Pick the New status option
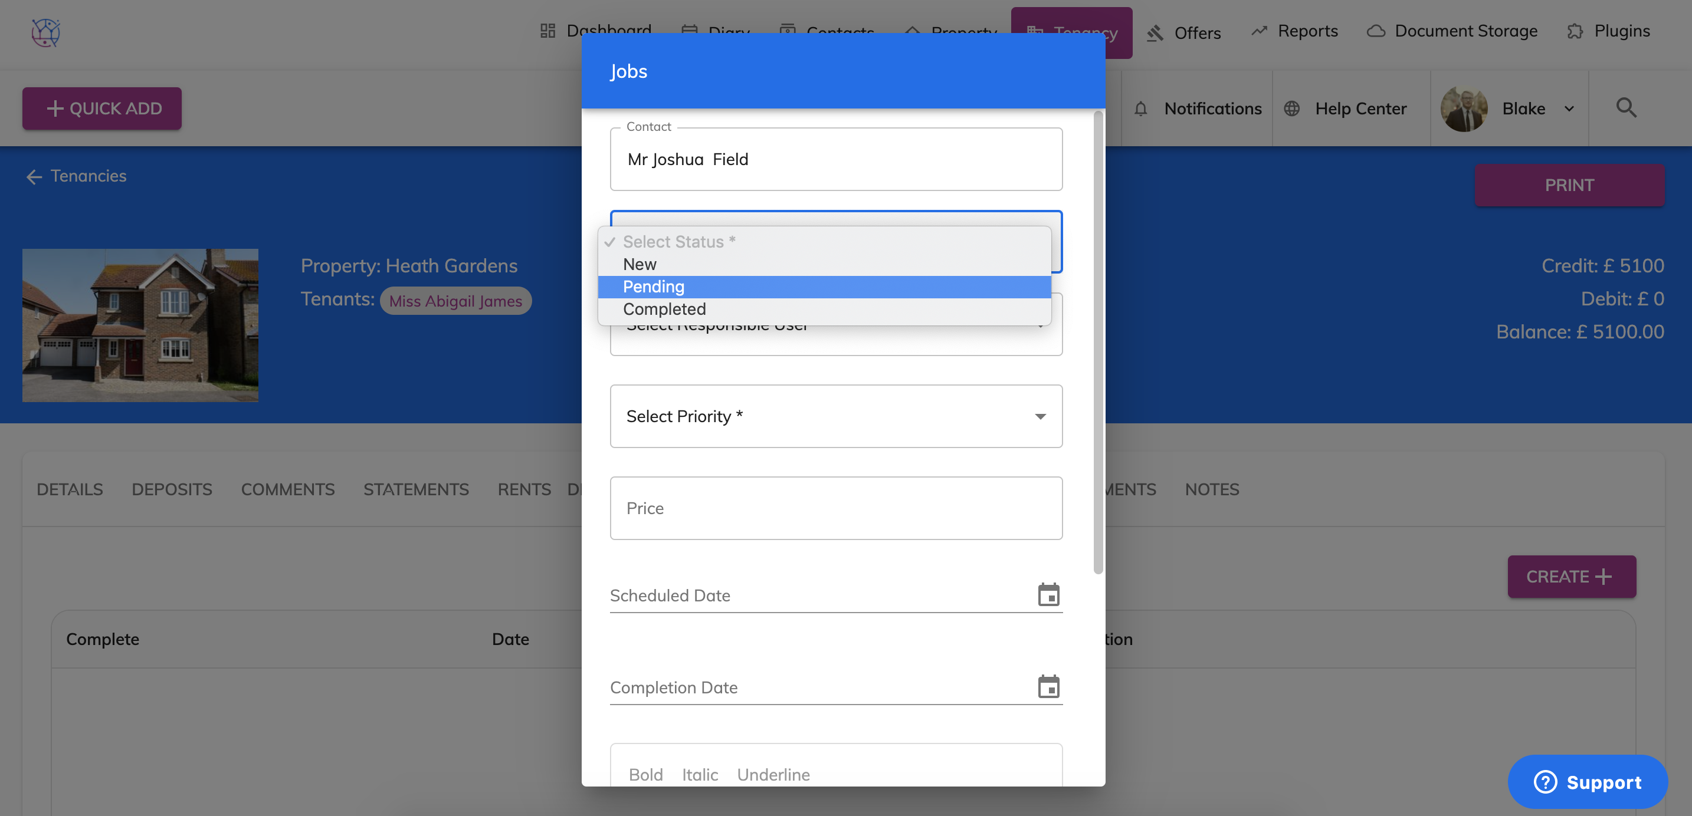The height and width of the screenshot is (816, 1692). [x=639, y=265]
